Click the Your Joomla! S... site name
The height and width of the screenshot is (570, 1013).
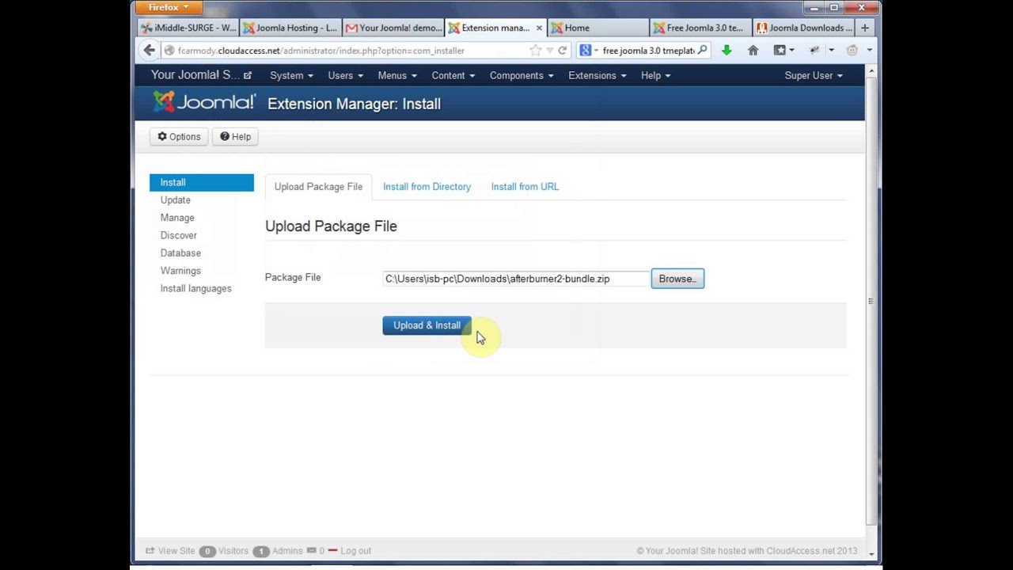[195, 75]
